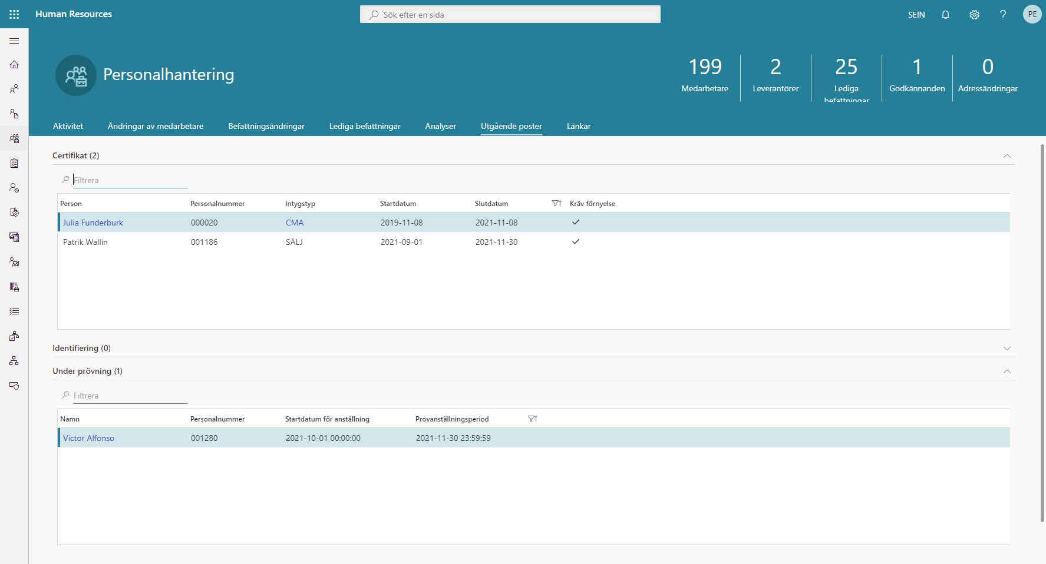Select the Patrik Wallin row cell

pos(85,242)
